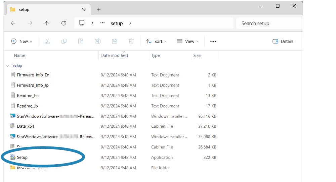Collapse the Today group
336x182 pixels.
pyautogui.click(x=8, y=66)
